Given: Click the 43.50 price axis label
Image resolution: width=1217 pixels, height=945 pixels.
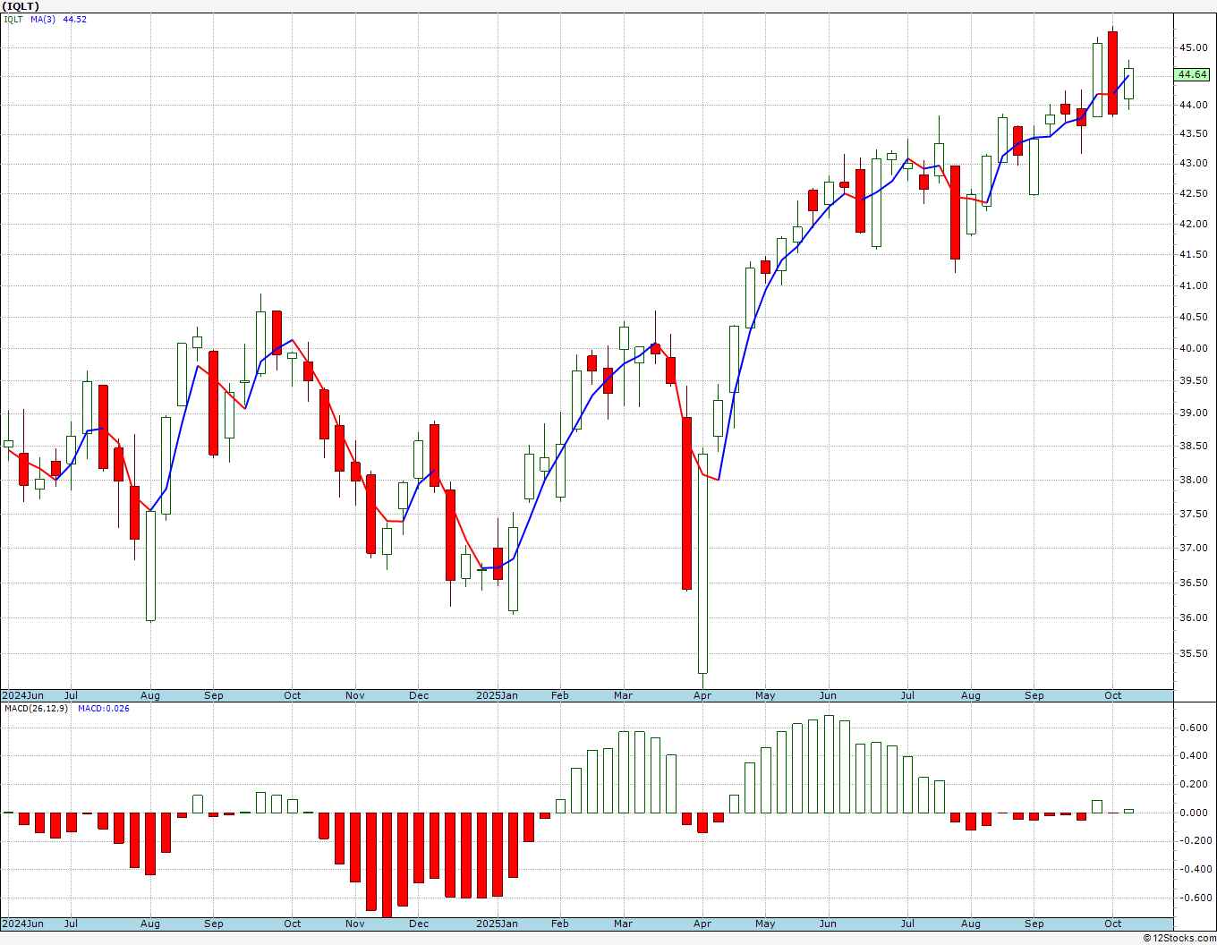Looking at the screenshot, I should click(1193, 133).
